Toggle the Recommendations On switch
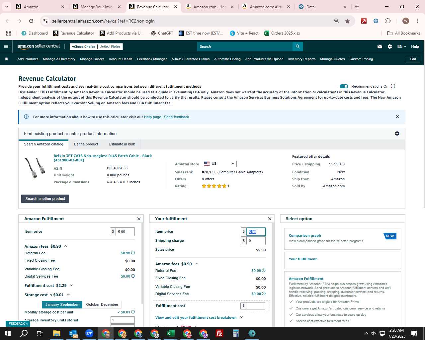 (344, 86)
